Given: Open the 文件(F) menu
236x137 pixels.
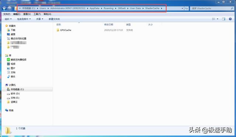Looking at the screenshot, I should pos(7,14).
